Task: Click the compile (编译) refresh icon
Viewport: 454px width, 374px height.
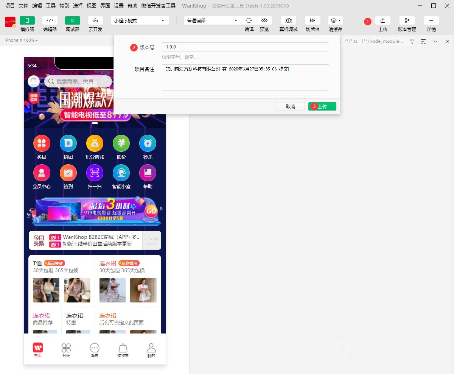Action: click(249, 20)
